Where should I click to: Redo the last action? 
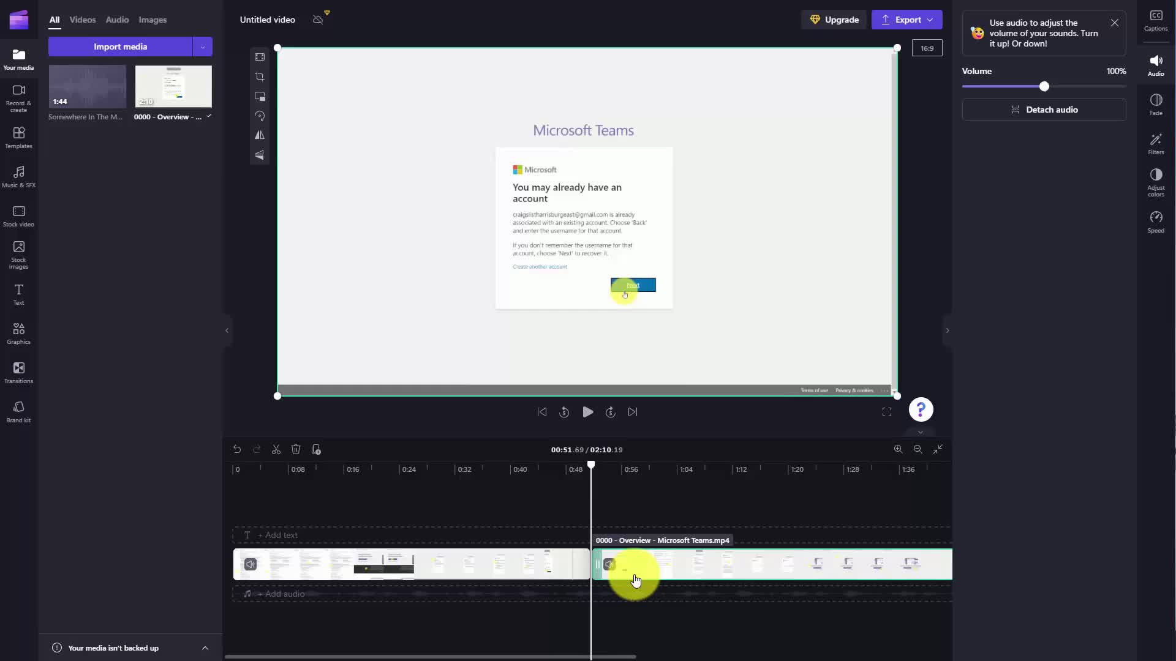257,449
